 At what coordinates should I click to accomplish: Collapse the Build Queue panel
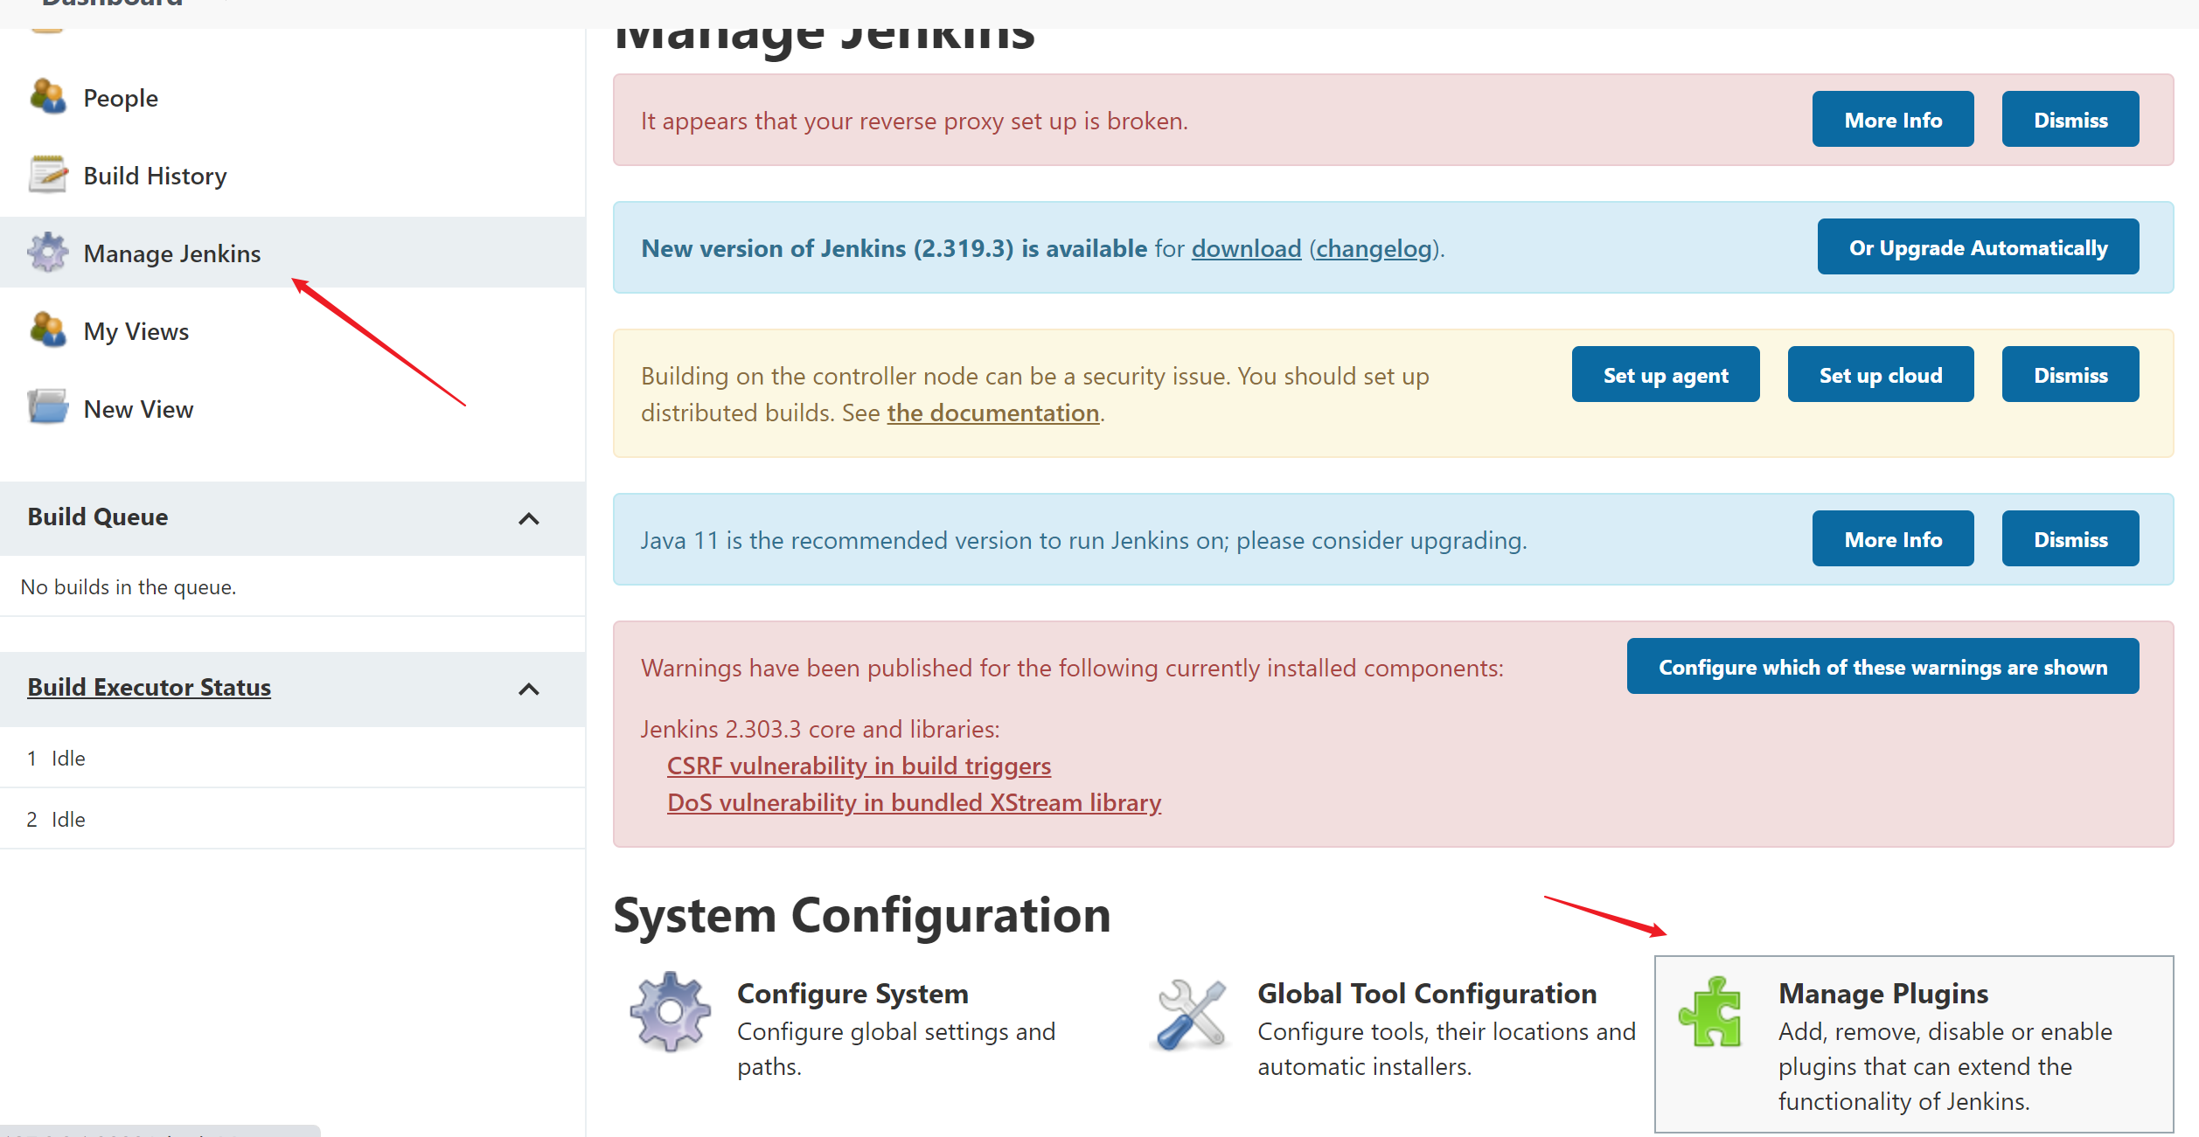[528, 518]
